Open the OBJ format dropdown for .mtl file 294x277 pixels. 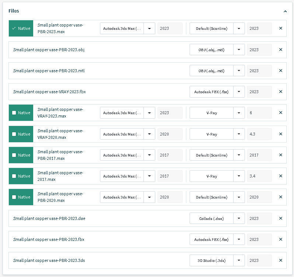(239, 71)
